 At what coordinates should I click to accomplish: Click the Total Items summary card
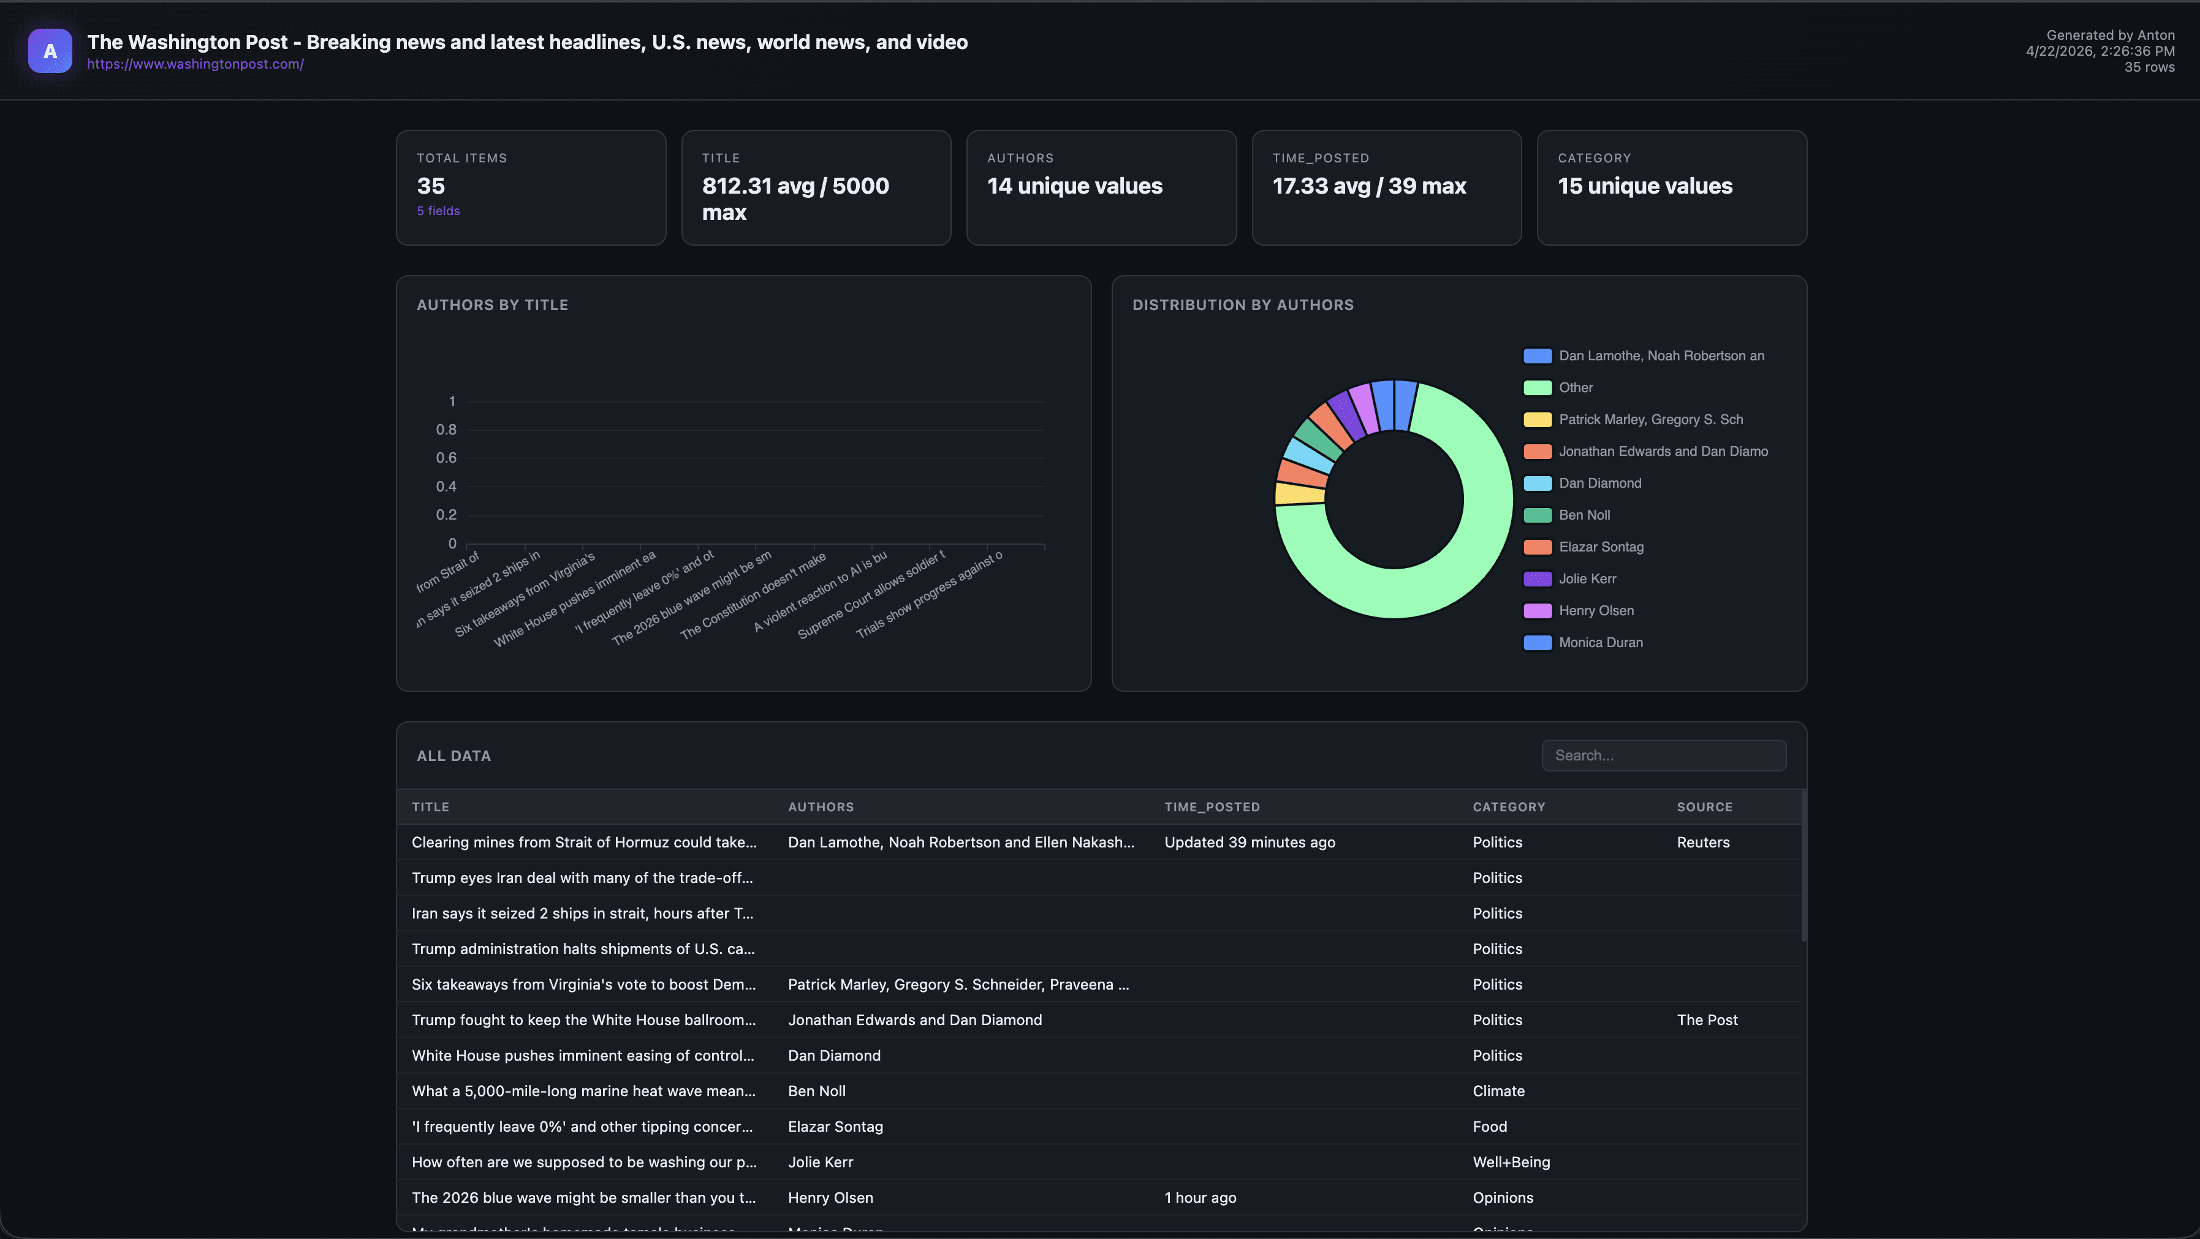530,188
